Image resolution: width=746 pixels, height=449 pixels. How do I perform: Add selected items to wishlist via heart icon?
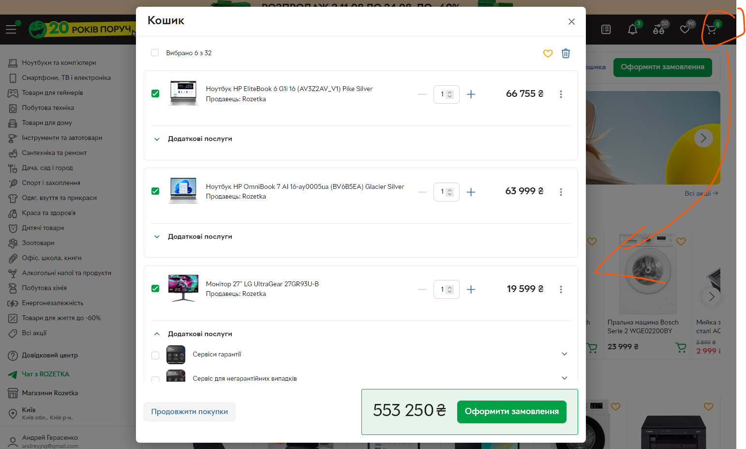[x=548, y=53]
